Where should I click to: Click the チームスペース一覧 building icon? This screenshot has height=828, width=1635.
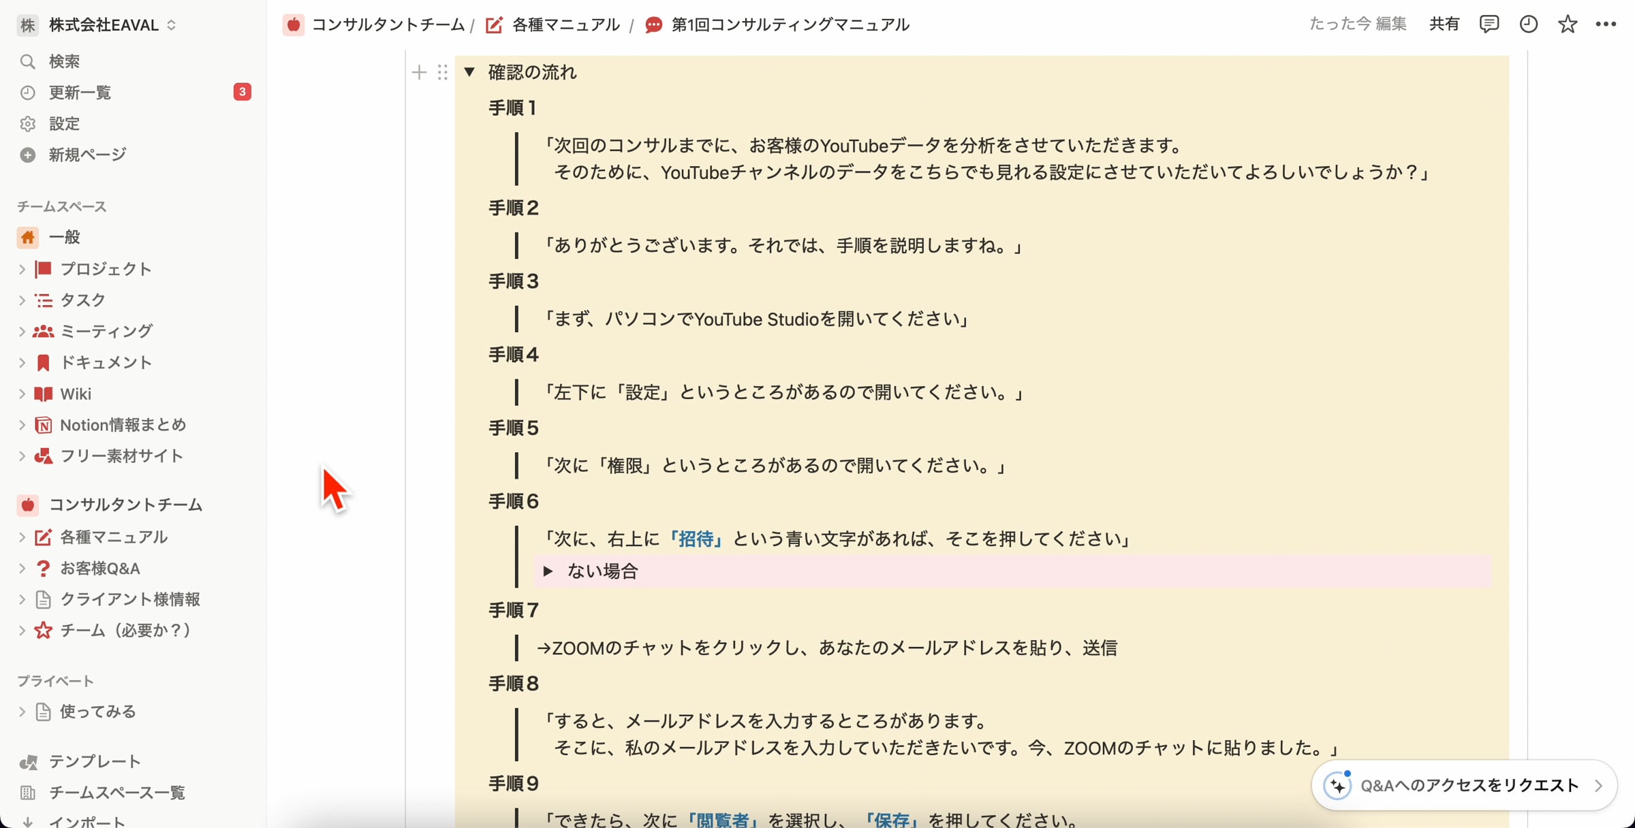[x=27, y=793]
